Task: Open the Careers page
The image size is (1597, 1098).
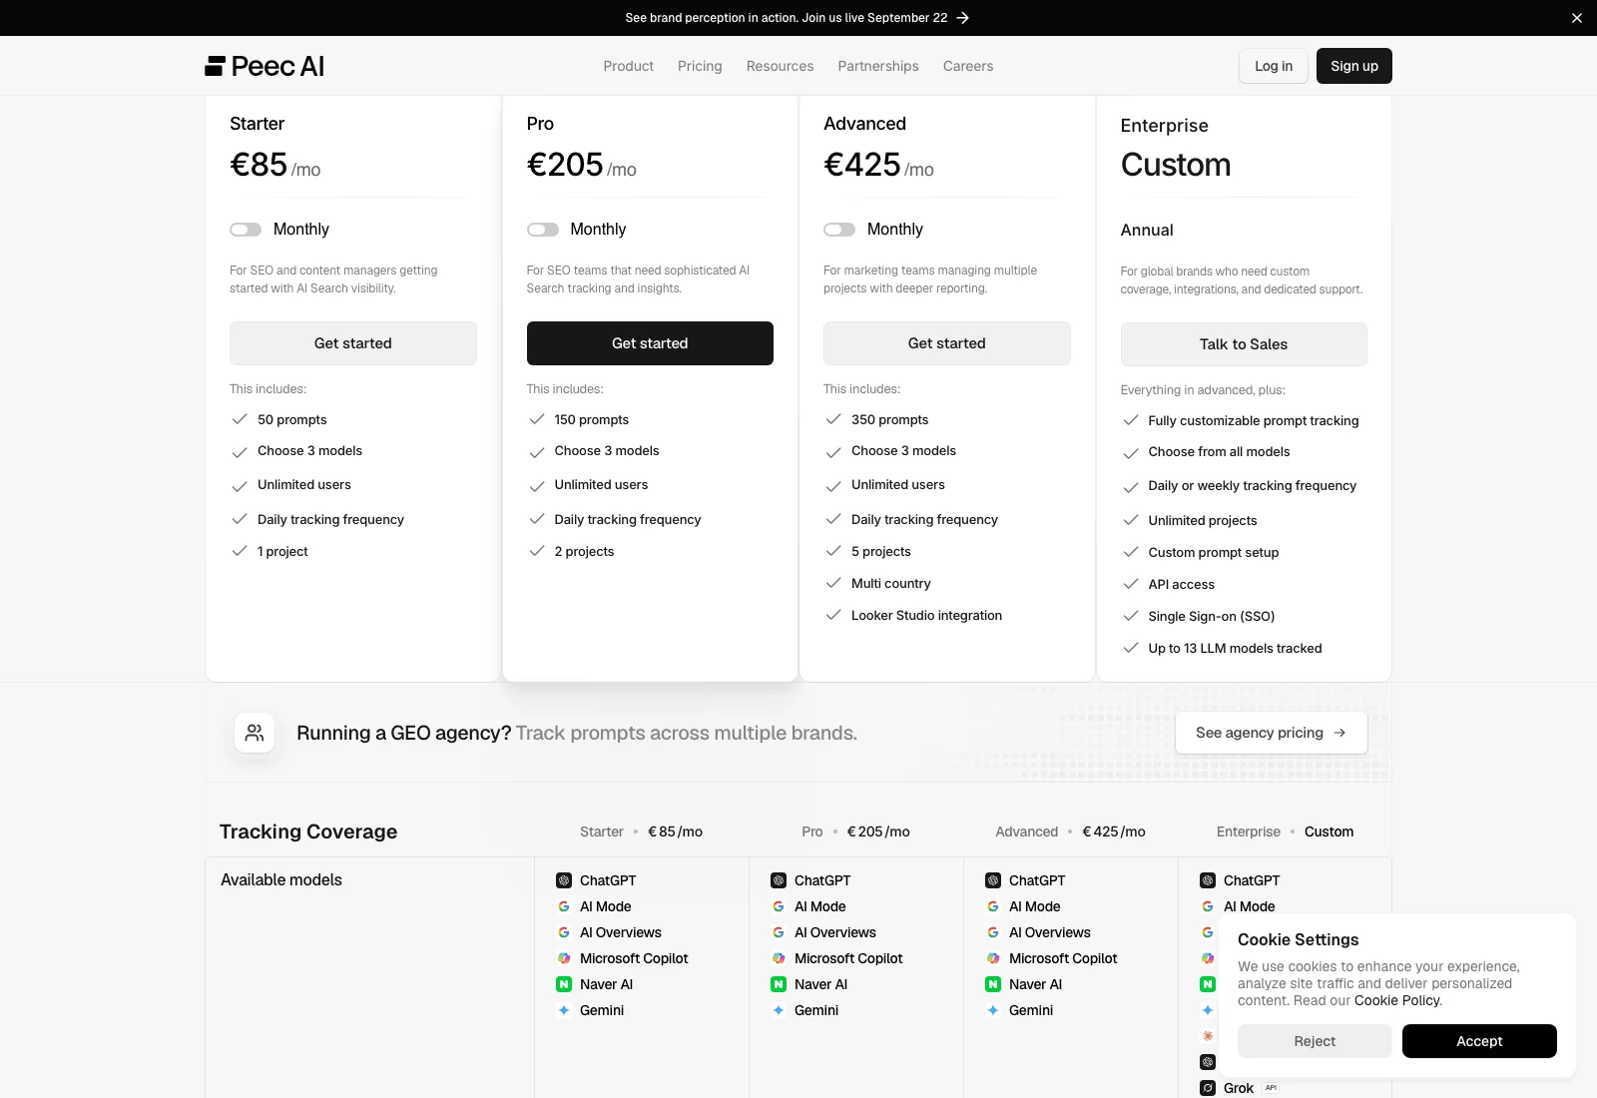Action: (x=968, y=66)
